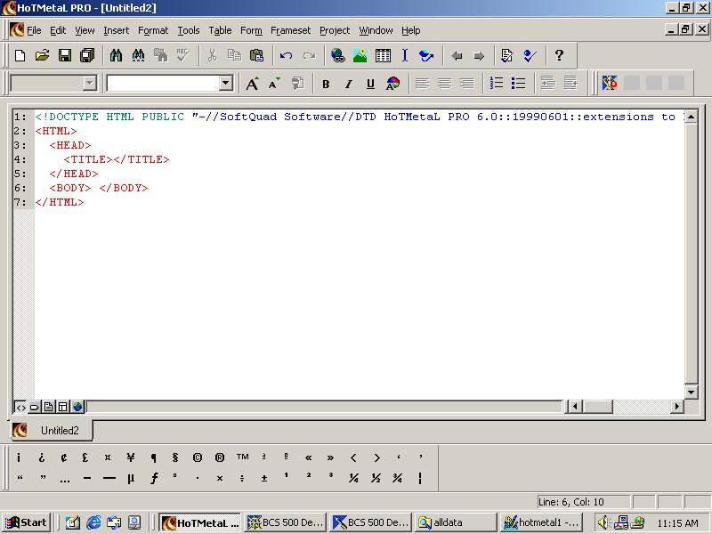Open the View menu

click(x=85, y=30)
